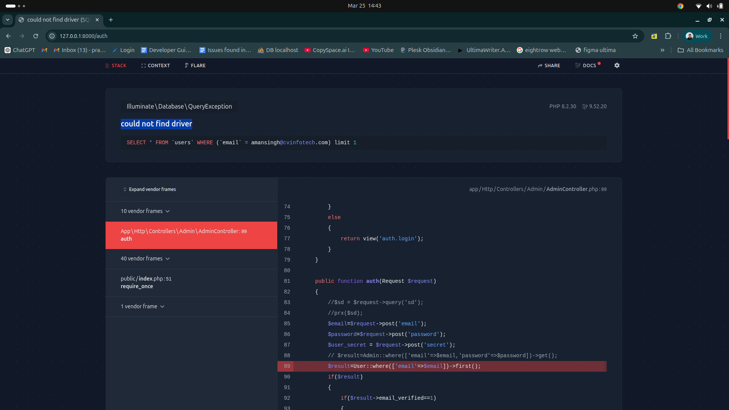Open the tab search dropdown
This screenshot has height=410, width=729.
click(x=8, y=20)
